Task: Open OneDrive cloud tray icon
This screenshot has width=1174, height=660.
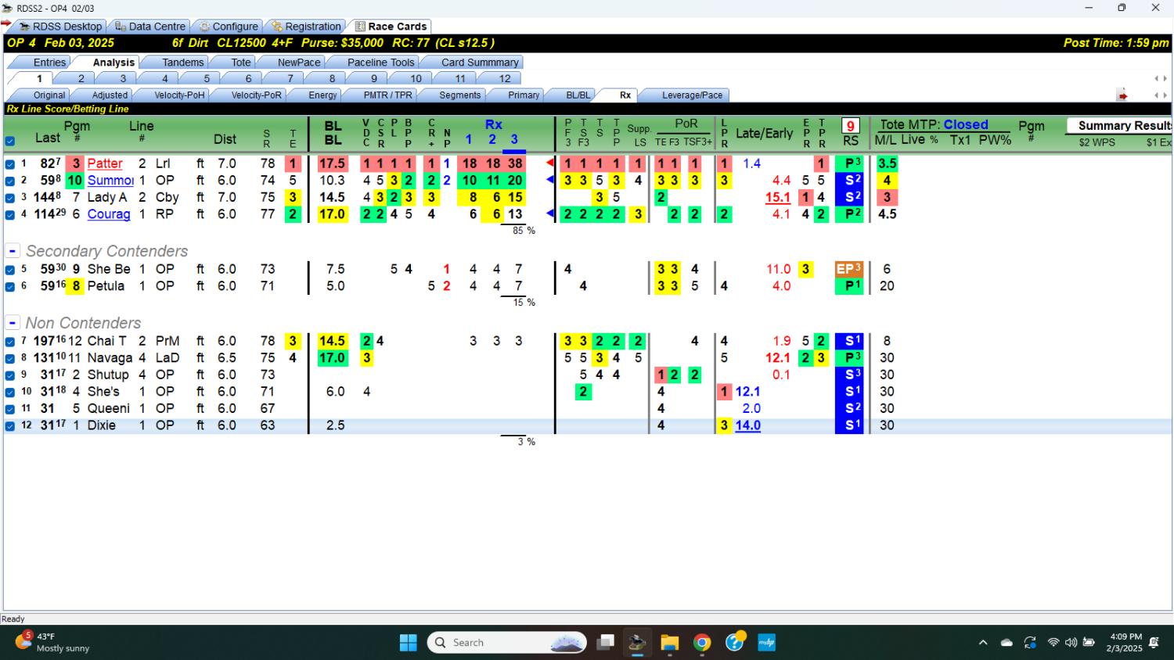Action: pyautogui.click(x=1007, y=643)
